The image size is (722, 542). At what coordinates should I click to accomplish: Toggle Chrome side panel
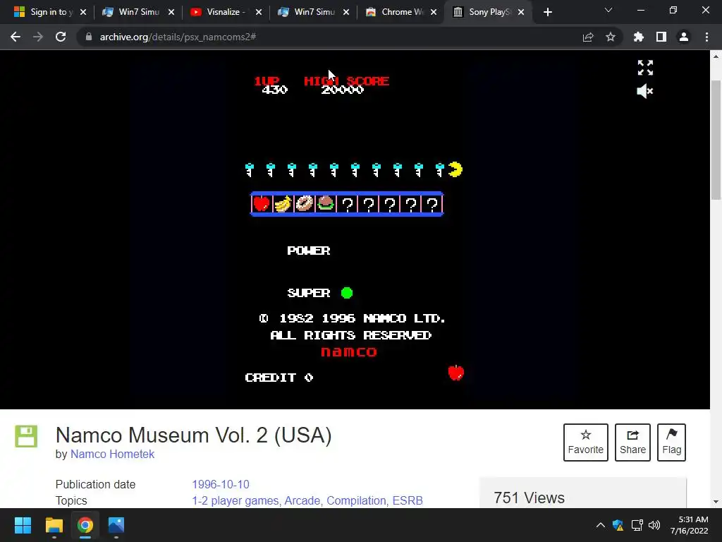pos(661,37)
